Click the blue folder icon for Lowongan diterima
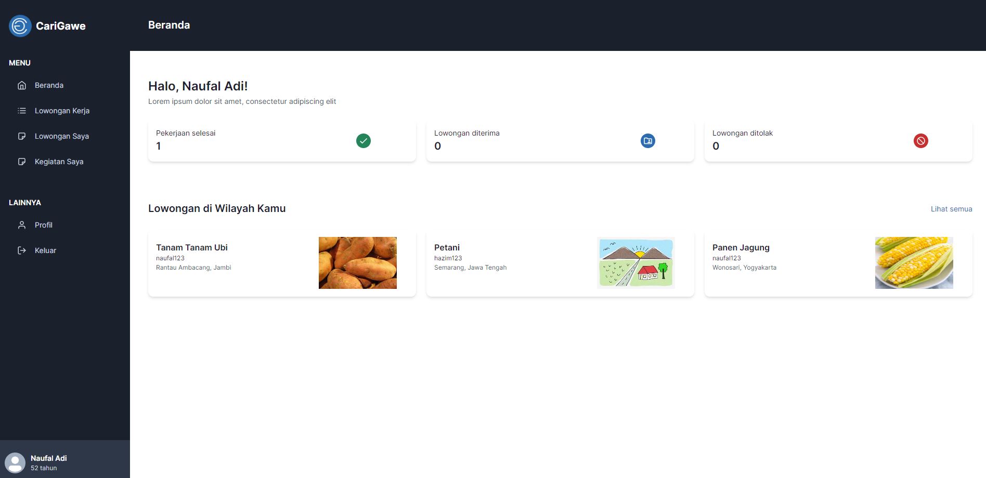 [x=648, y=141]
